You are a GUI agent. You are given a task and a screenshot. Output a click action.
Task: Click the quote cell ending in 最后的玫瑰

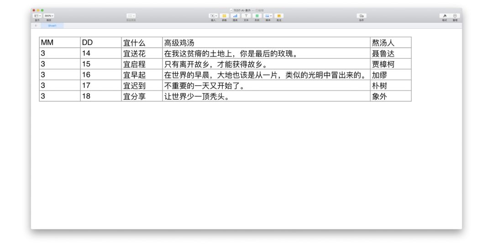266,53
